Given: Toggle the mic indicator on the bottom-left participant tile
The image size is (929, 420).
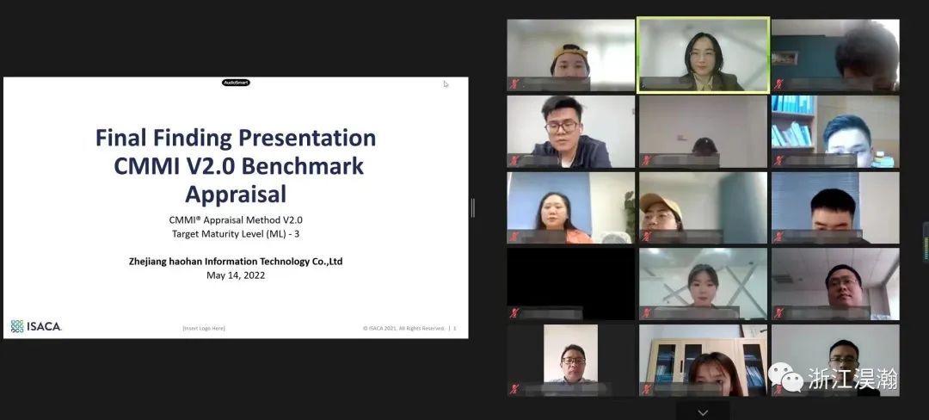Looking at the screenshot, I should [514, 389].
